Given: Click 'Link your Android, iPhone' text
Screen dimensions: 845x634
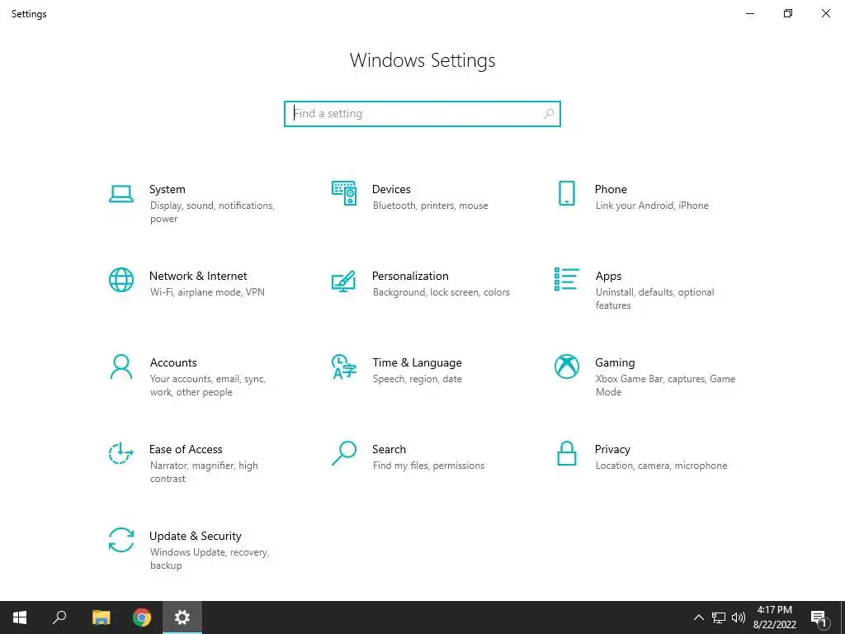Looking at the screenshot, I should pyautogui.click(x=652, y=206).
